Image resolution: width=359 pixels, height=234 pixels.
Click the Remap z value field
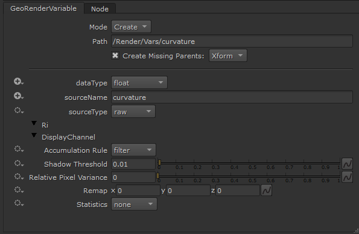point(238,191)
